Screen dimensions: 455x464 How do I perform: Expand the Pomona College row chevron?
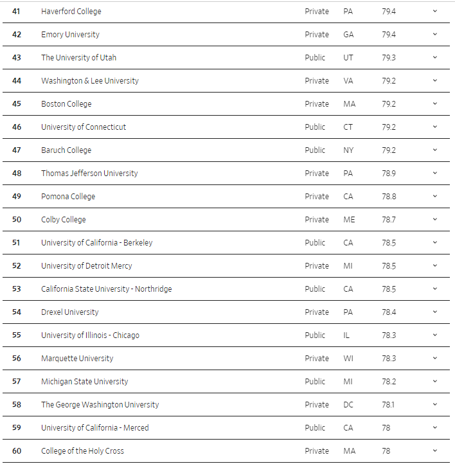click(x=434, y=197)
